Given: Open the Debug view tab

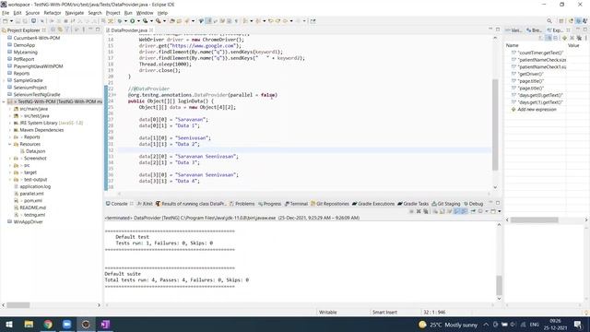Looking at the screenshot, I should coord(473,204).
